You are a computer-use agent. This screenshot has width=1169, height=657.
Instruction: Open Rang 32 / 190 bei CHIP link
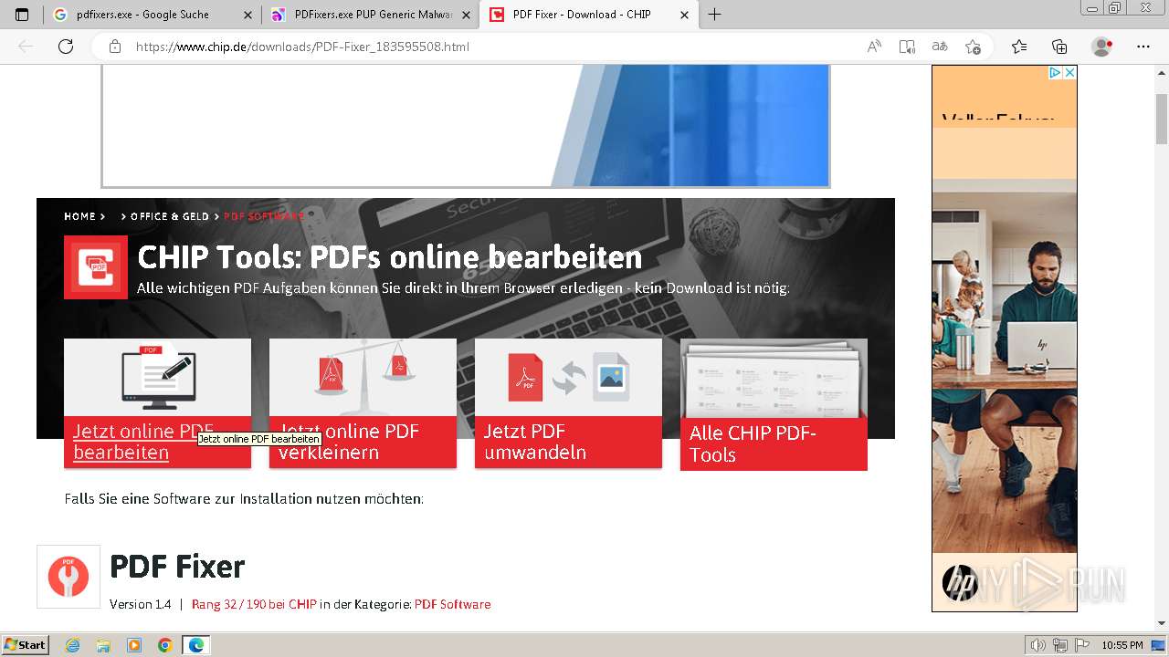click(x=254, y=604)
